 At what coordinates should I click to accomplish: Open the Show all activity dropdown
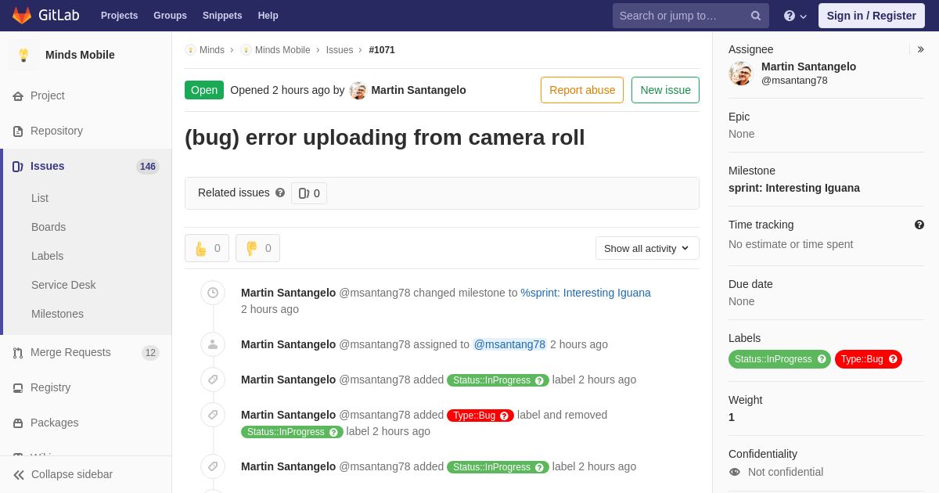tap(647, 248)
